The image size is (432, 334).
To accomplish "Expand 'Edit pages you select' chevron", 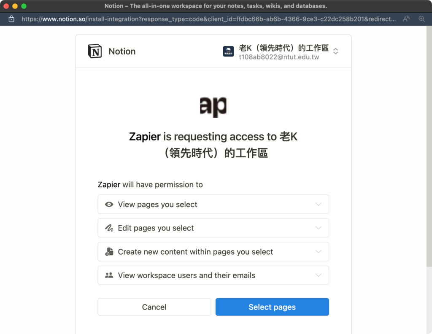I will point(319,228).
